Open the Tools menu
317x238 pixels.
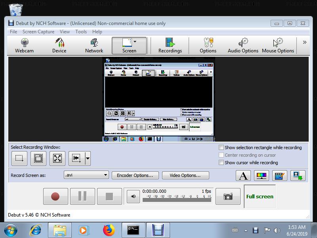pyautogui.click(x=81, y=32)
